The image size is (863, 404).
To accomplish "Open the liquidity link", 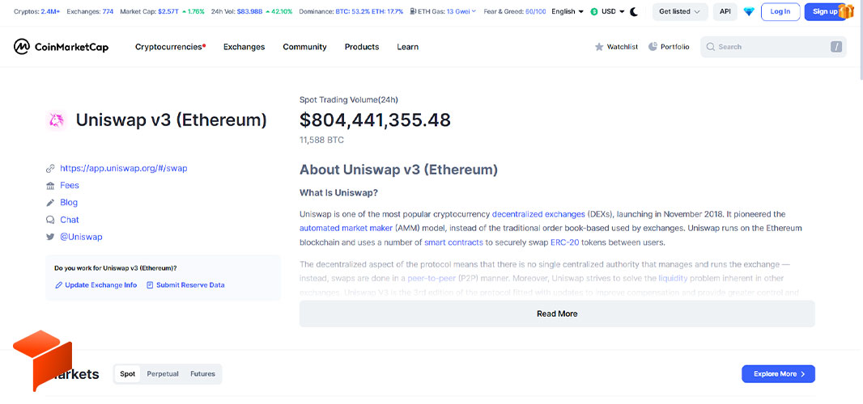I will 673,278.
